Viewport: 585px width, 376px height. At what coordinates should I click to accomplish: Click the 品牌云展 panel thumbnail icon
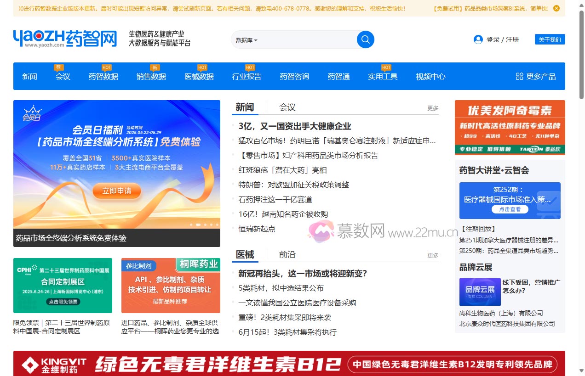480,292
